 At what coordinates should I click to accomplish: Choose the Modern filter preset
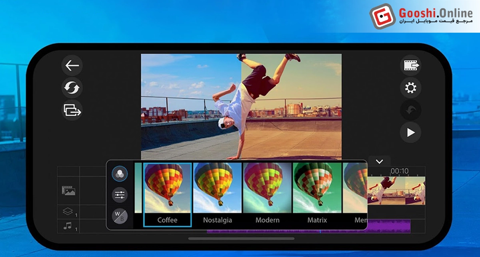pyautogui.click(x=267, y=194)
